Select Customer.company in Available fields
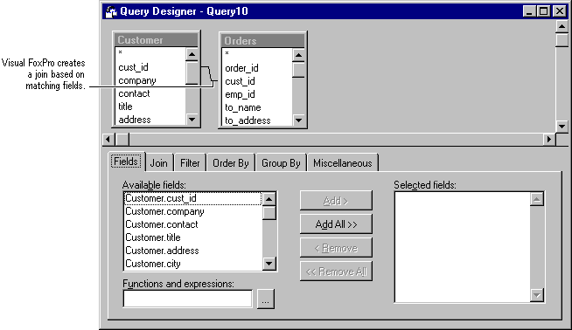Viewport: 572px width, 330px height. tap(193, 211)
